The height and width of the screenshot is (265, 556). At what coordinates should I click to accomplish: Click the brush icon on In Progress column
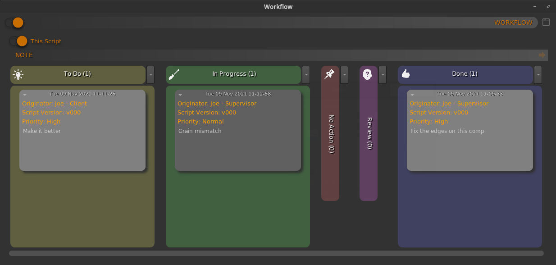point(173,74)
